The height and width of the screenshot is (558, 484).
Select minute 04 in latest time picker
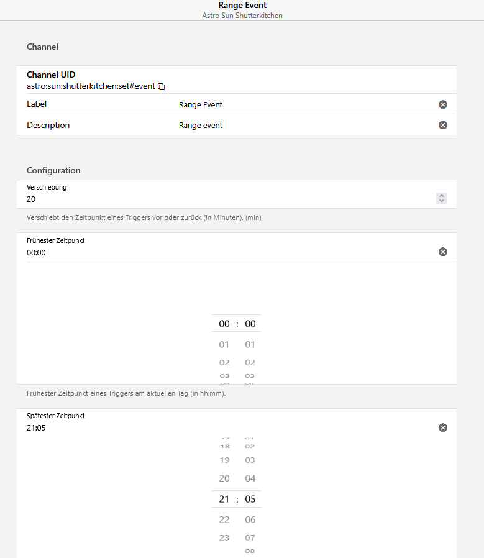click(250, 478)
